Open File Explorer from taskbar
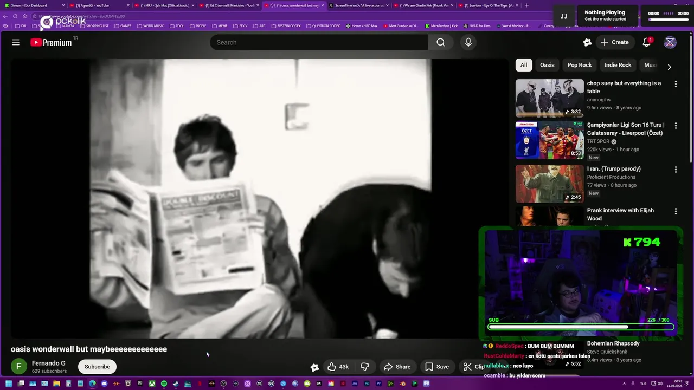 56,383
